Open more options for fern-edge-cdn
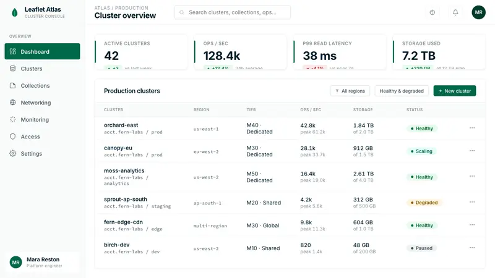This screenshot has height=278, width=495. 472,225
